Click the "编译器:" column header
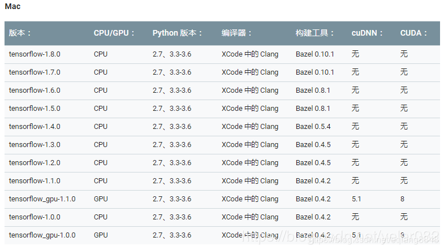This screenshot has width=444, height=250. [236, 33]
